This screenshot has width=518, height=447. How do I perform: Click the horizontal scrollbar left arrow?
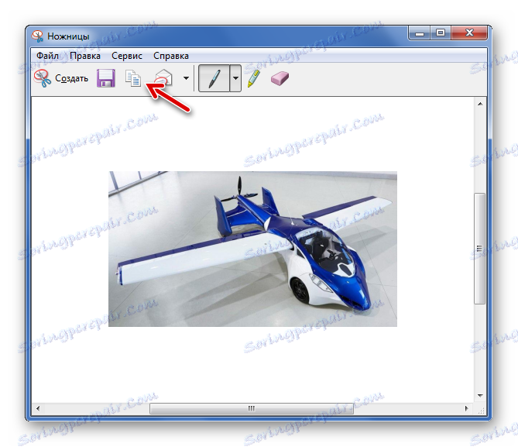[x=38, y=408]
